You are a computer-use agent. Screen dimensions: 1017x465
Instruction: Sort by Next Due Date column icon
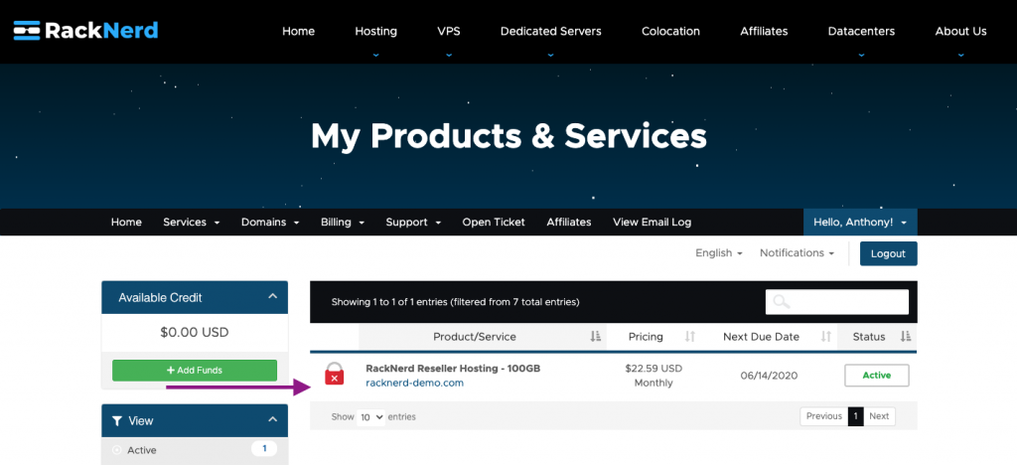825,337
